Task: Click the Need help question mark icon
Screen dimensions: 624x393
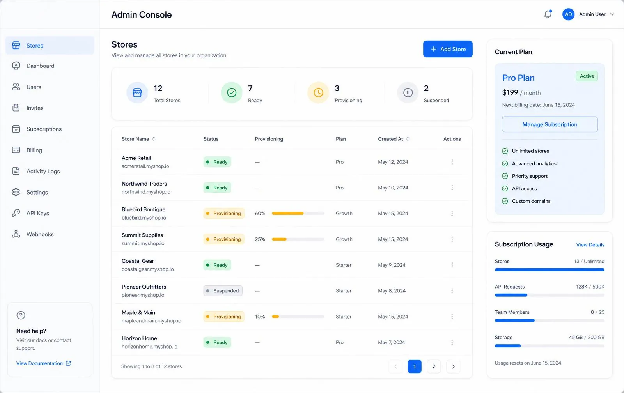Action: 21,315
